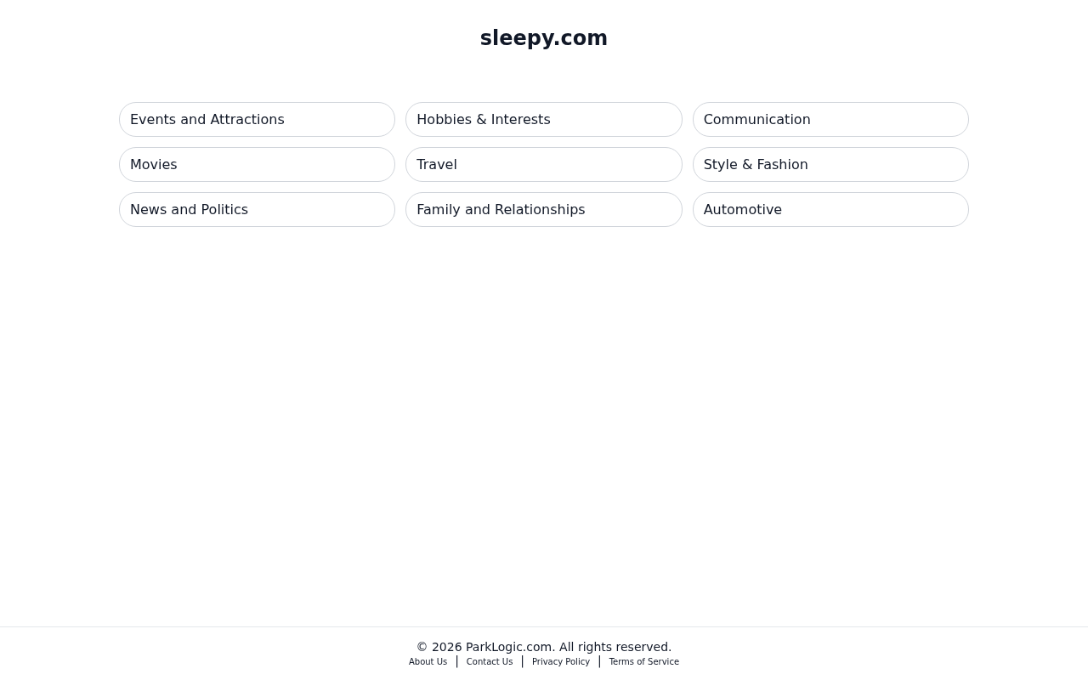Viewport: 1088px width, 680px height.
Task: View the News and Politics category
Action: point(257,210)
